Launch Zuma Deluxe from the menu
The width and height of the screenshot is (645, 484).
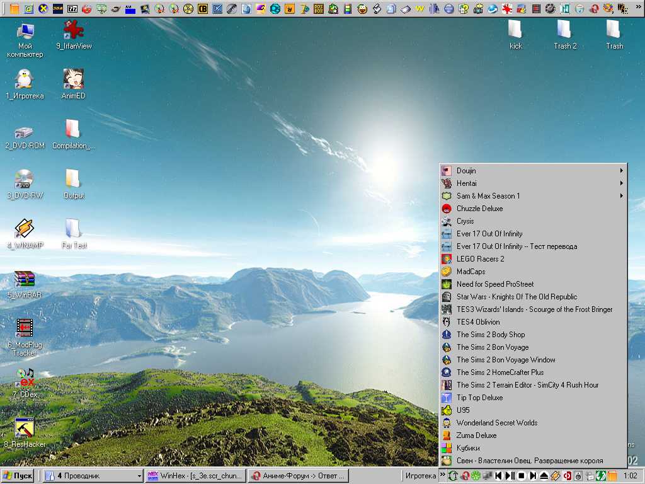click(533, 435)
